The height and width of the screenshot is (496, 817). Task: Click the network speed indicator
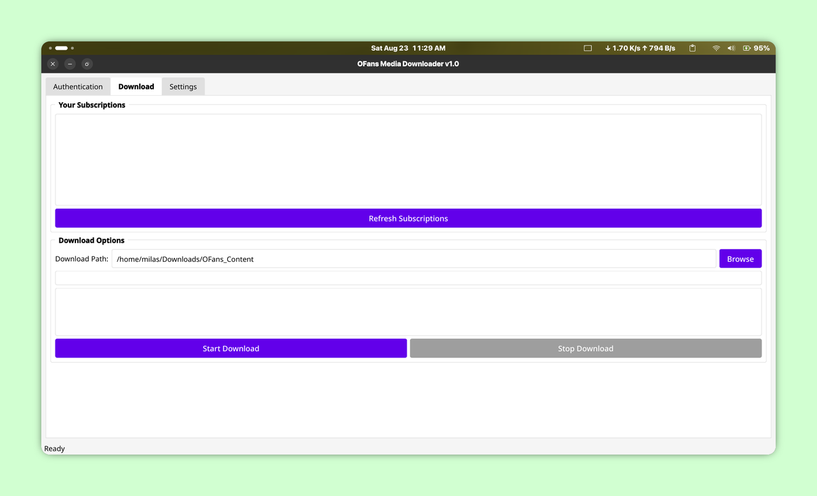640,49
